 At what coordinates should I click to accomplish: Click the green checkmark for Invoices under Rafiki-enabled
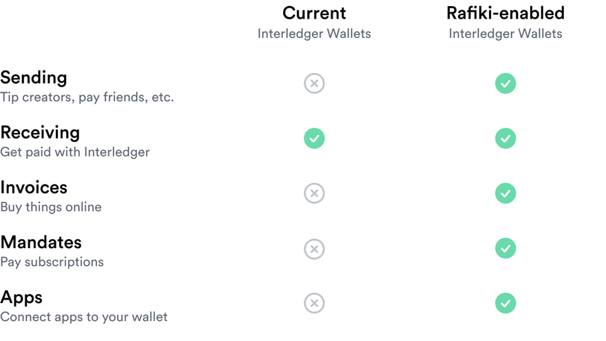(x=505, y=194)
